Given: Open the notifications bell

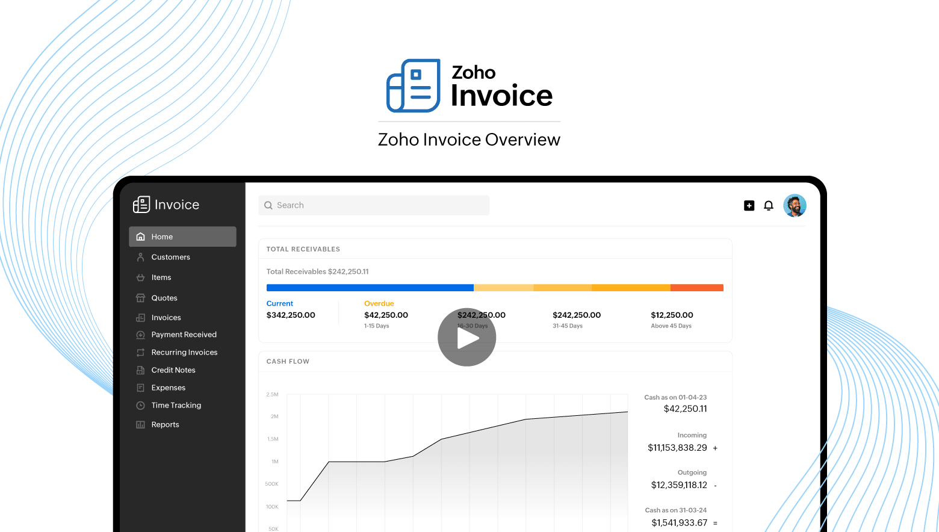Looking at the screenshot, I should coord(769,206).
